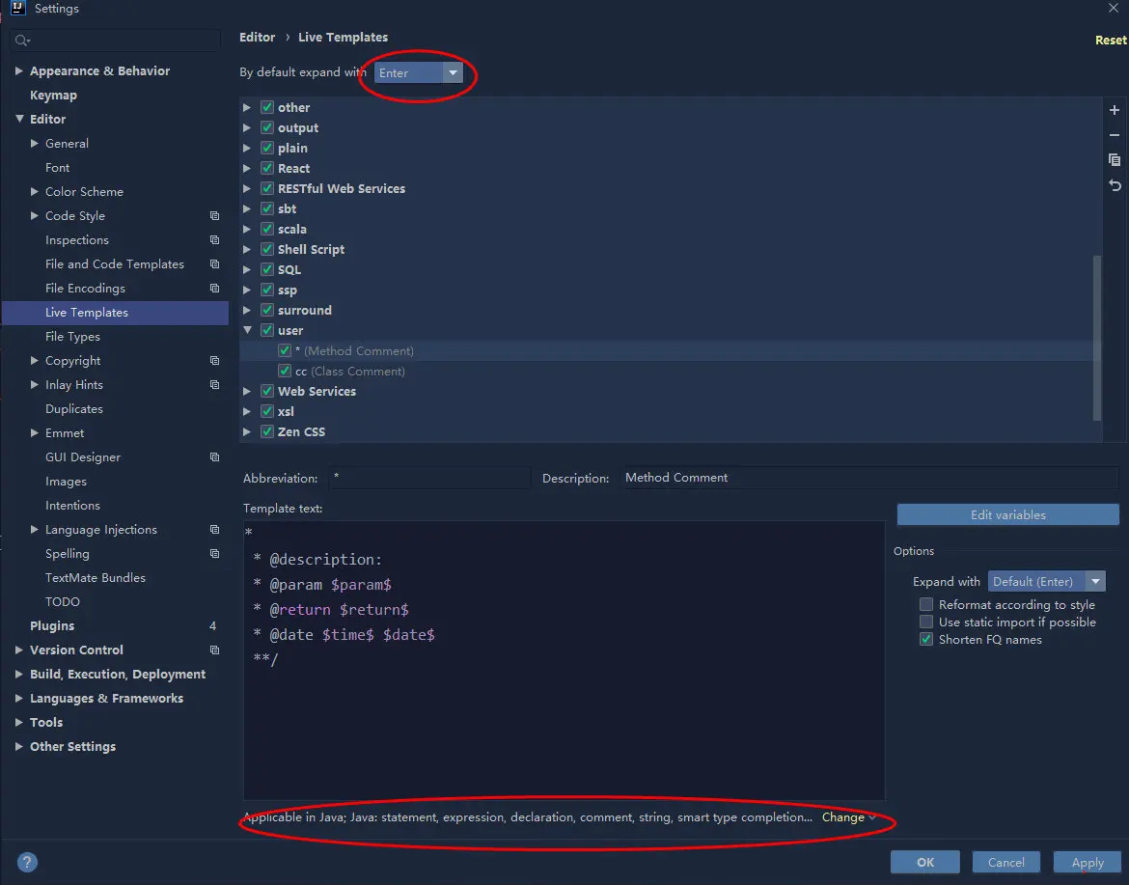Expand the Languages & Frameworks section
The image size is (1129, 885).
(x=19, y=699)
